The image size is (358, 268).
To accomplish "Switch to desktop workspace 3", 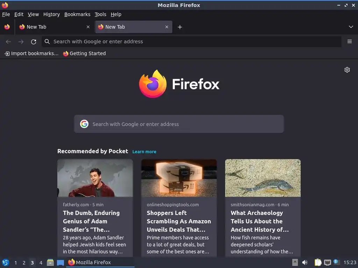I will [32, 263].
